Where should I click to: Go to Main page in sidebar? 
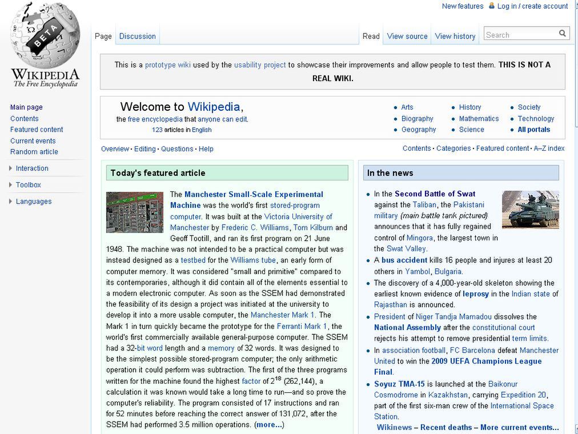point(26,107)
